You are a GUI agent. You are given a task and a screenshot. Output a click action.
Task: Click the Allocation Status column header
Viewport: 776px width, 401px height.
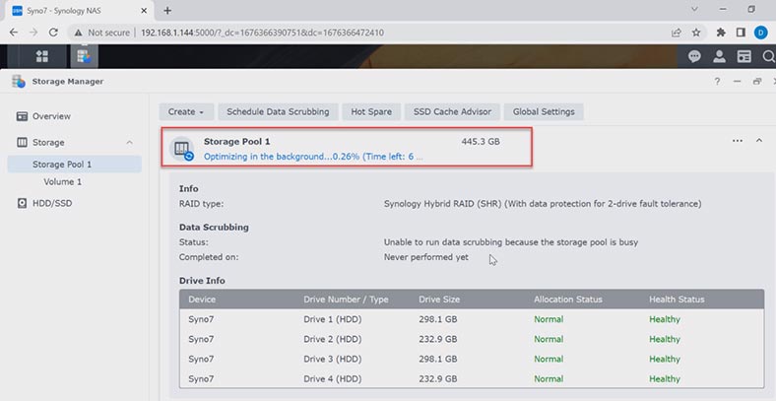pos(567,300)
